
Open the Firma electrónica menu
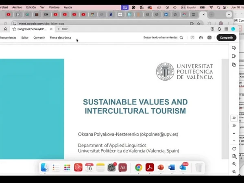click(x=60, y=37)
